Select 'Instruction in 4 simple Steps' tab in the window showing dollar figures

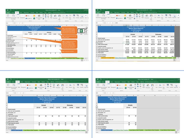[x=107, y=58]
